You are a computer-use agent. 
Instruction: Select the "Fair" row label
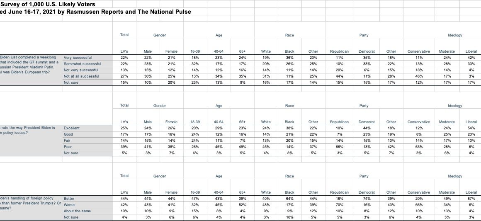[68, 141]
